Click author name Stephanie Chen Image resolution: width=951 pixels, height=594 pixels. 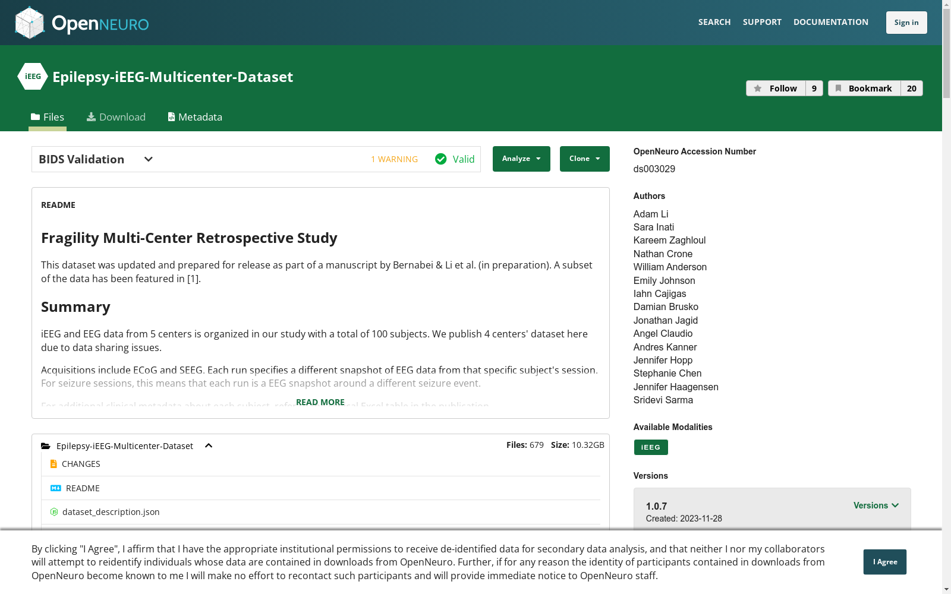pyautogui.click(x=667, y=373)
